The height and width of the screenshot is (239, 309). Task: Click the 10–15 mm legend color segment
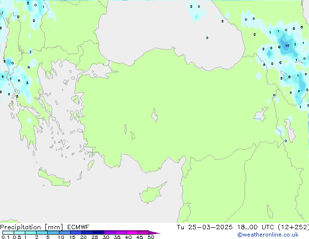pyautogui.click(x=65, y=233)
